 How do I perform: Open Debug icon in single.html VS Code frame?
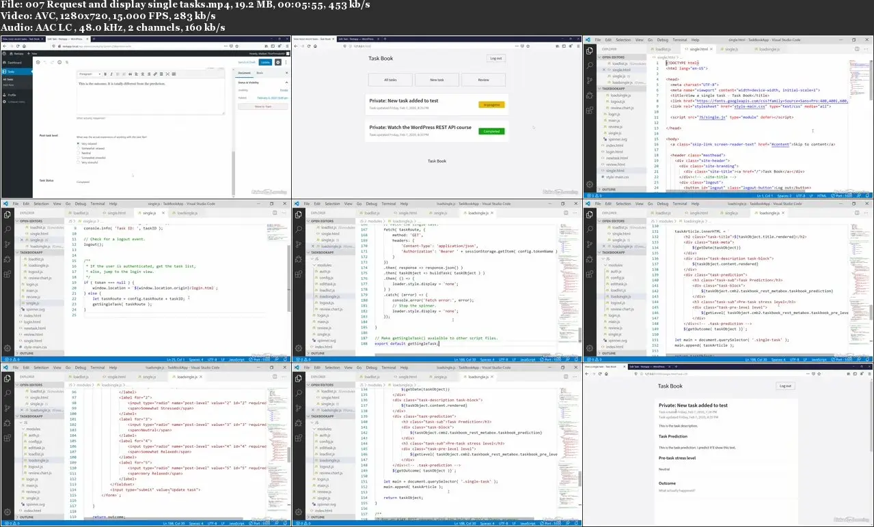click(x=589, y=96)
